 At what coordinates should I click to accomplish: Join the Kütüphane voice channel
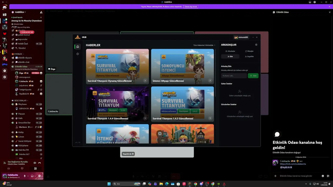click(27, 145)
